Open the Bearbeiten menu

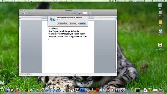17,1
